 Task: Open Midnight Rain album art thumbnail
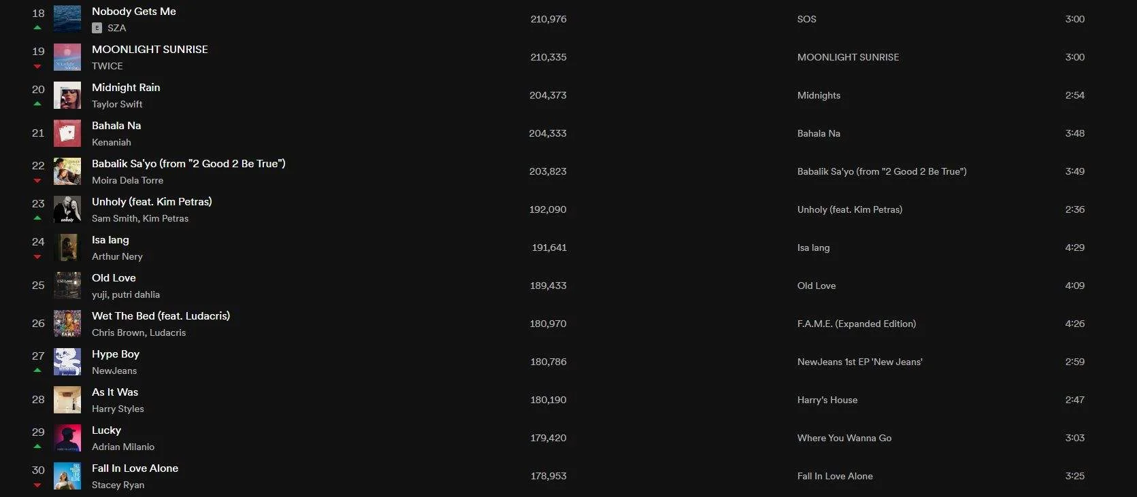pos(67,95)
